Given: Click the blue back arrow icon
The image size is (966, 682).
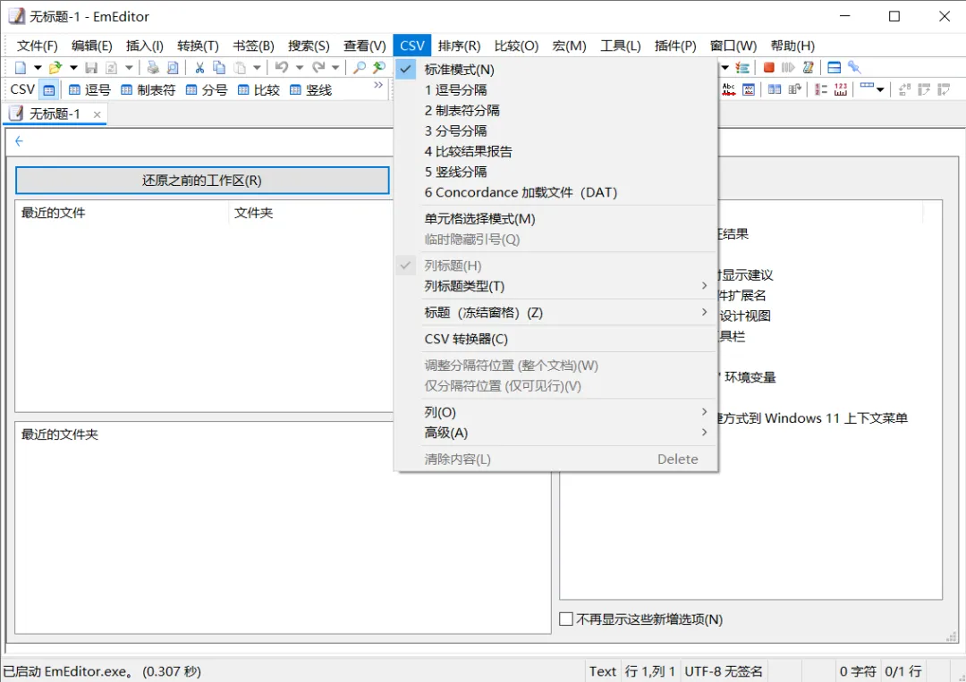Looking at the screenshot, I should 19,141.
